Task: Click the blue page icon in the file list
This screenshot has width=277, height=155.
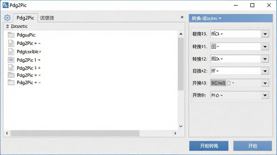Action: pos(11,60)
